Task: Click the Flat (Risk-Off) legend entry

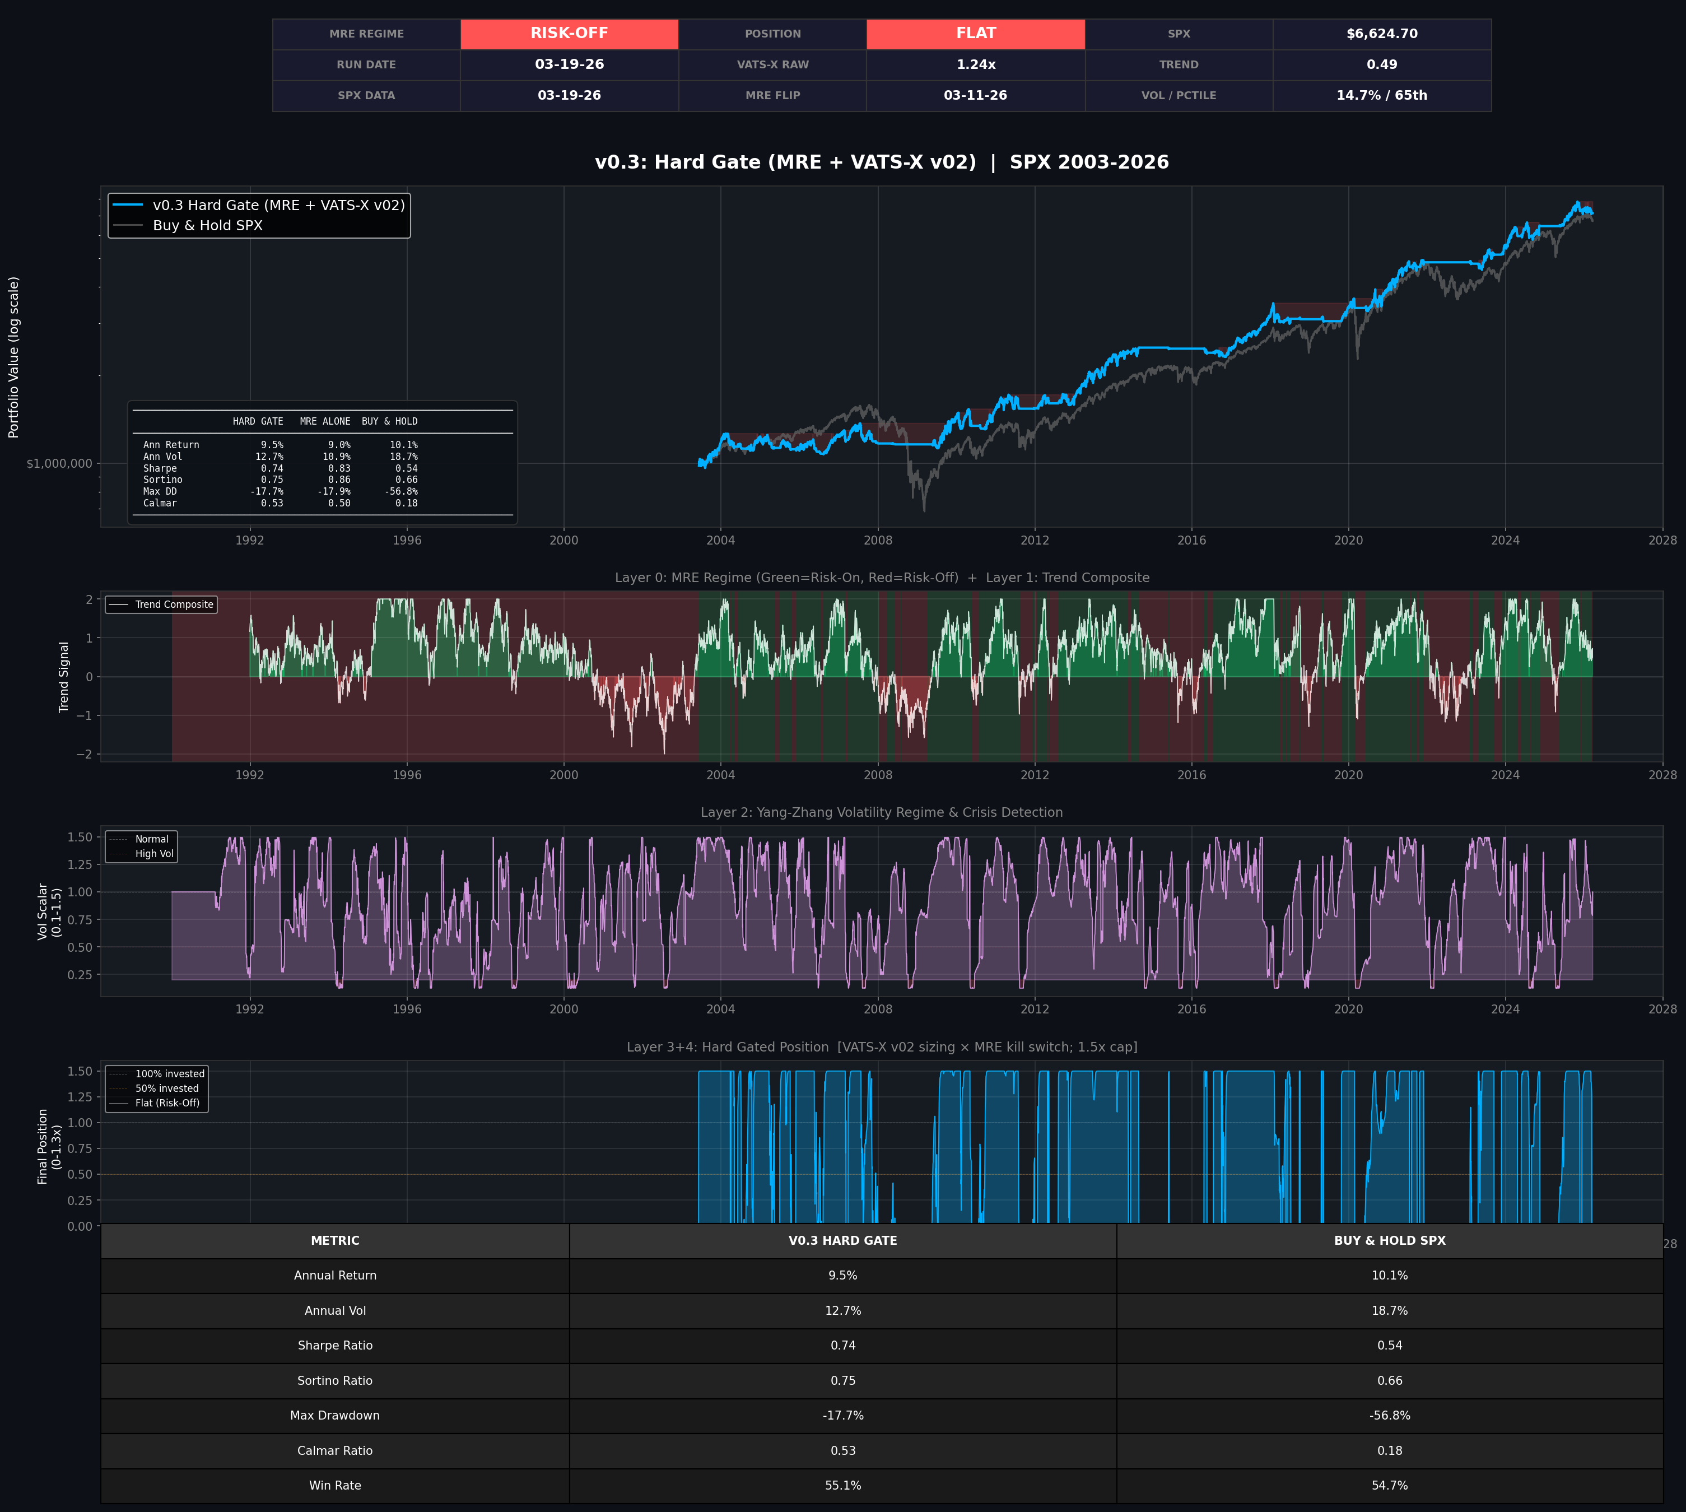Action: (167, 1103)
